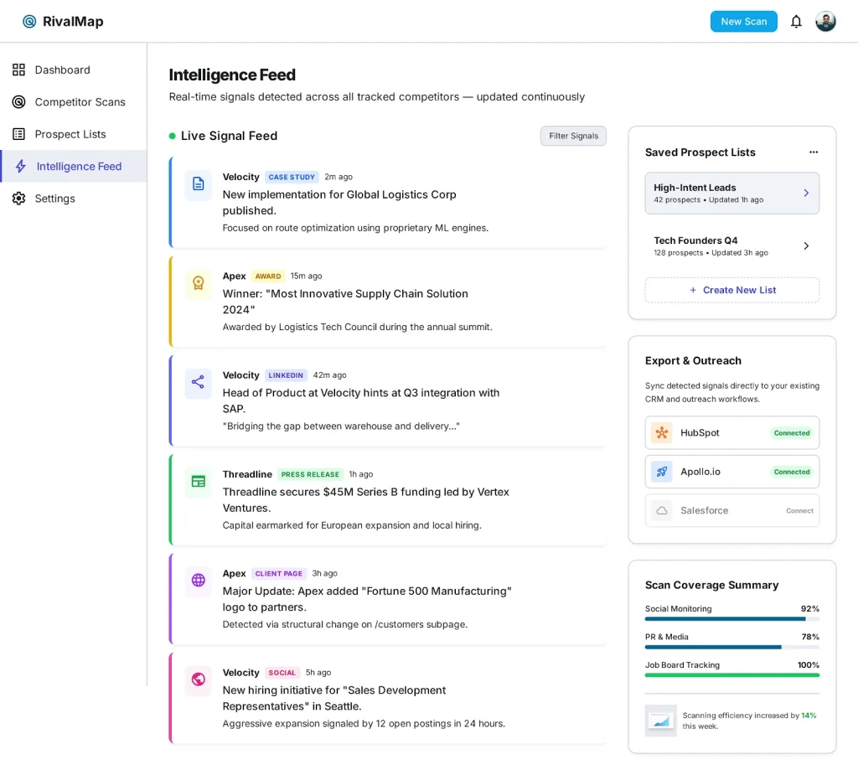Connect Salesforce integration

799,510
